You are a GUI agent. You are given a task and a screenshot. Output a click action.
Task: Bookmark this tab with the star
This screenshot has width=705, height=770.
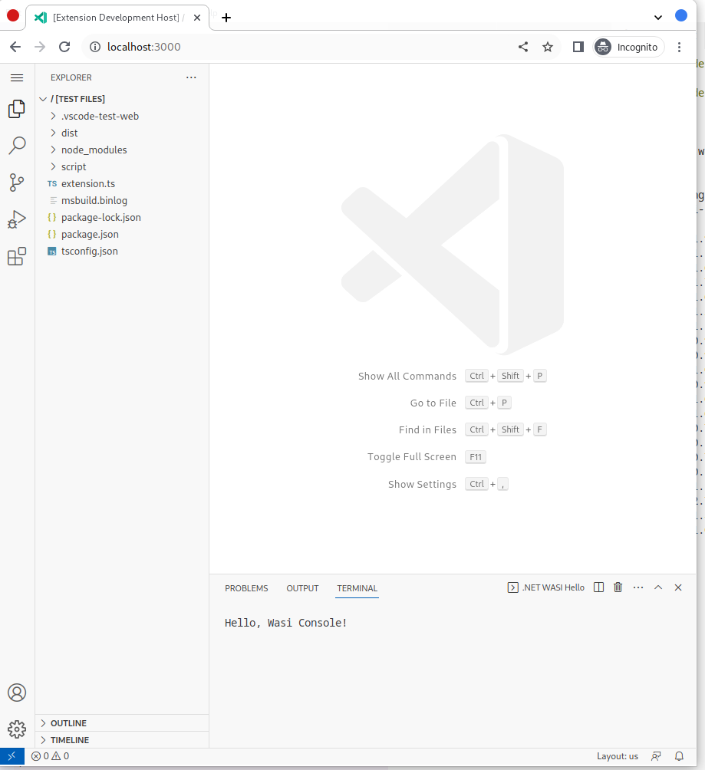547,47
